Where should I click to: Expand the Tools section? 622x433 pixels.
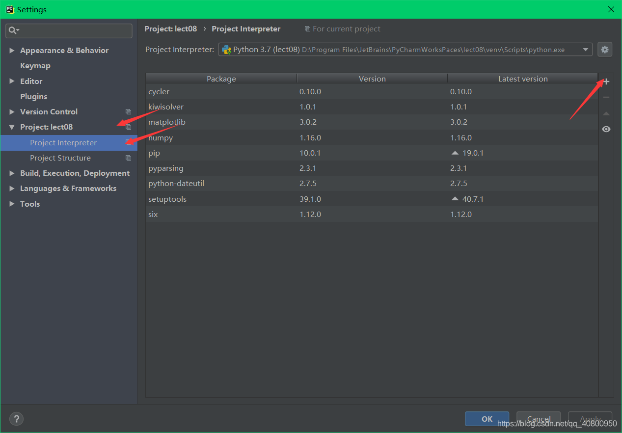pos(12,204)
